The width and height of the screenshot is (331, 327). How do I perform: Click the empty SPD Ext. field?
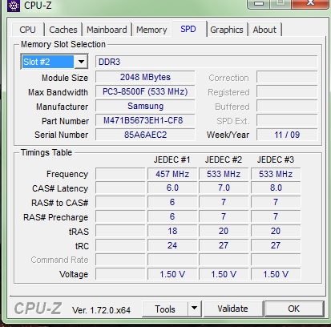[x=287, y=120]
